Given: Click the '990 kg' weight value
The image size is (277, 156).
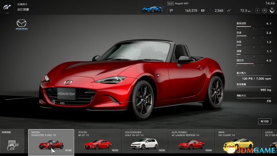Looking at the screenshot, I should coord(266,90).
